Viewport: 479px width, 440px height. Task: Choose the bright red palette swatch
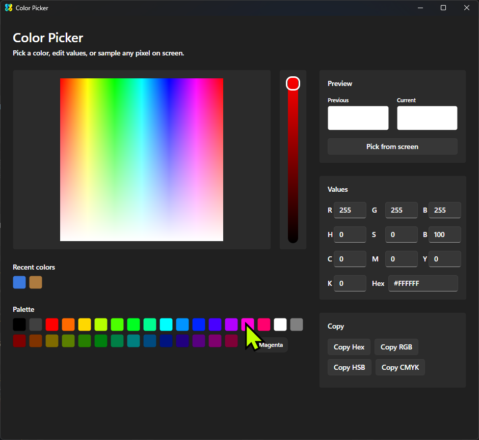tap(52, 325)
